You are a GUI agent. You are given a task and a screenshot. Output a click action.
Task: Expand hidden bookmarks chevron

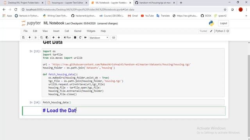pos(246,16)
